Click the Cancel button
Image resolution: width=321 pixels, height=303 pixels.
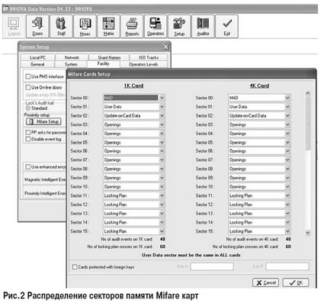coord(265,282)
